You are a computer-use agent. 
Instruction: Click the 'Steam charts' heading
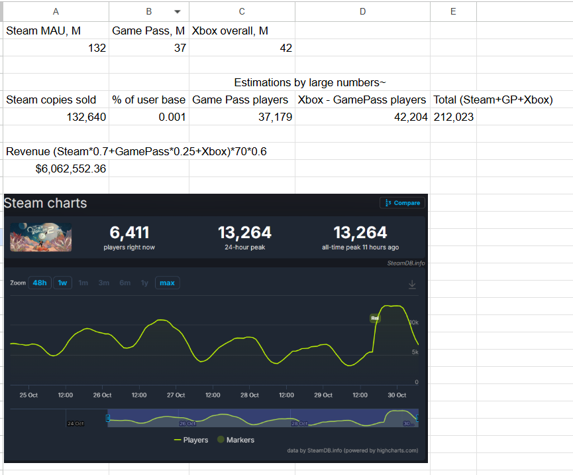pyautogui.click(x=45, y=203)
